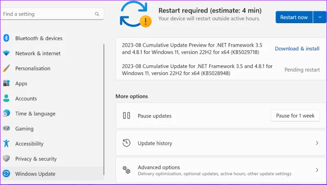Click the Gaming controller icon
Viewport: 327px width, 185px height.
pyautogui.click(x=6, y=128)
